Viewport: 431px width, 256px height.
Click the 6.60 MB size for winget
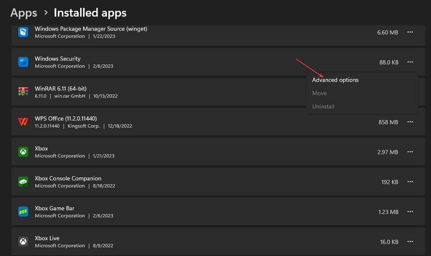coord(387,32)
